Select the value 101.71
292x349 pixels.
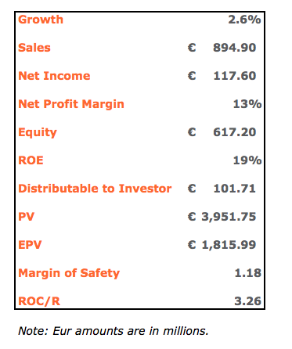[x=235, y=189]
